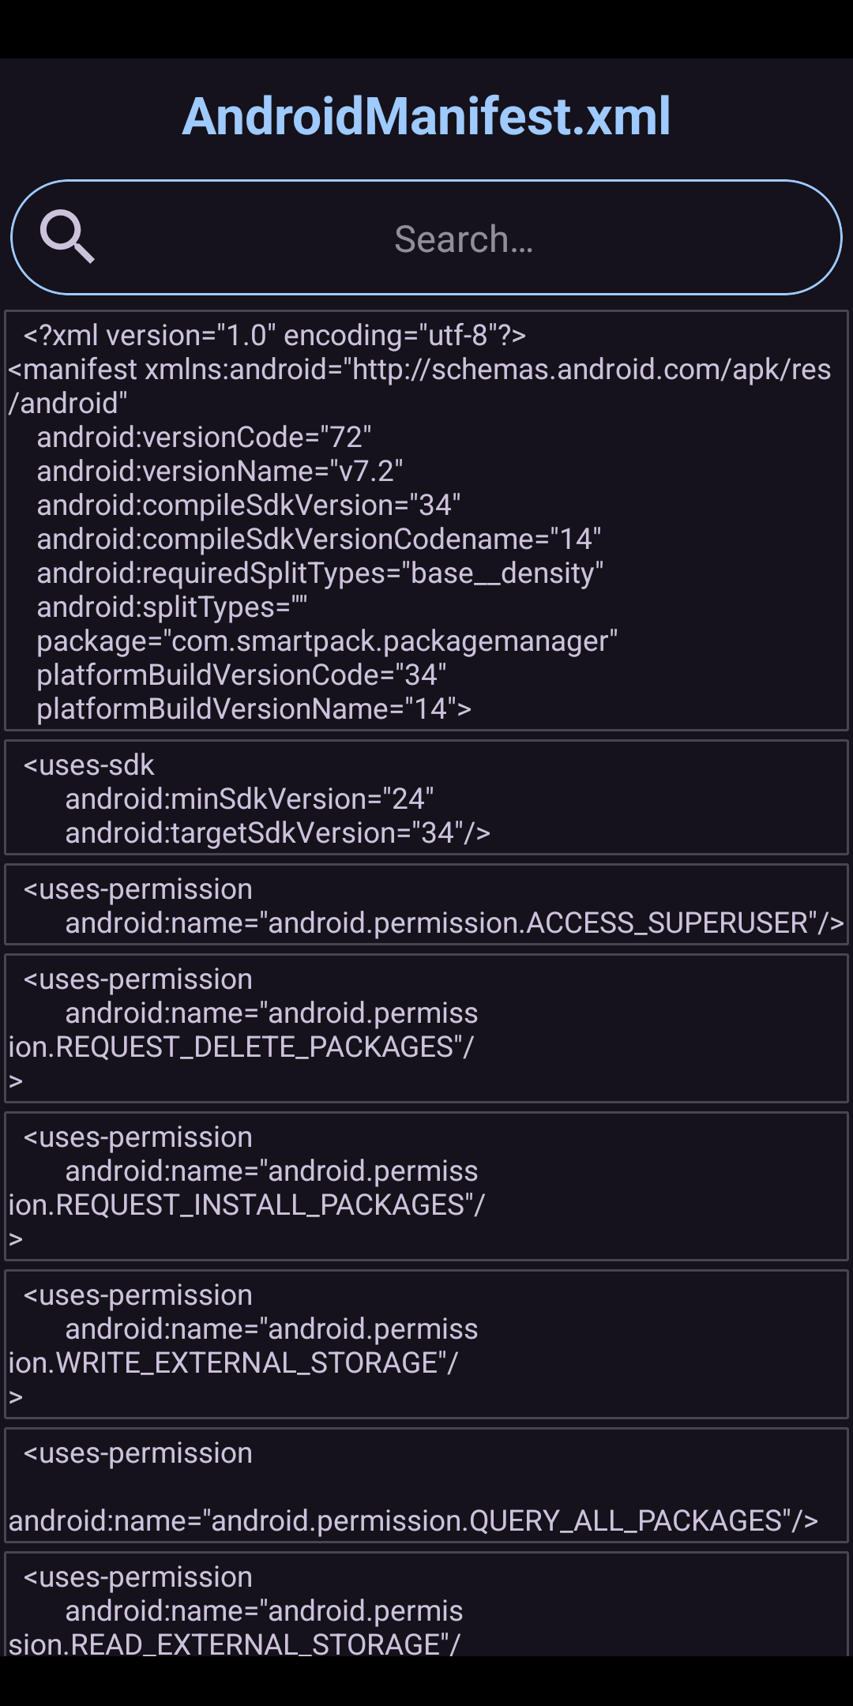The height and width of the screenshot is (1706, 853).
Task: Select the platformBuildVersionCode="34" line
Action: 242,675
